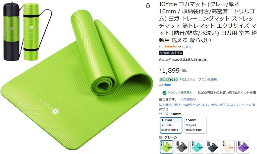Image resolution: width=257 pixels, height=154 pixels.
Task: Pick the beige mat color swatch
Action: [228, 147]
